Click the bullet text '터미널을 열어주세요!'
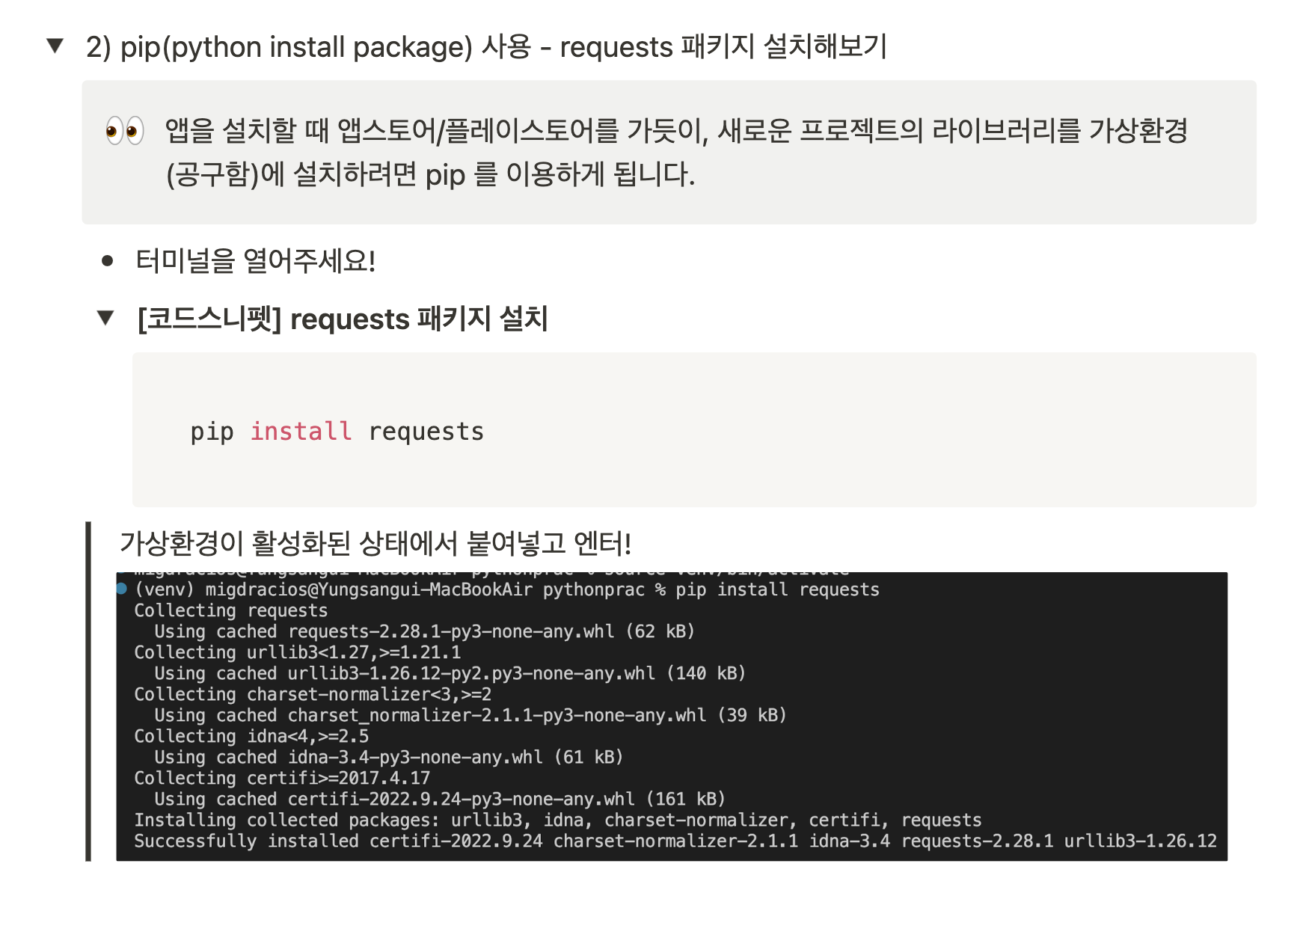Screen dimensions: 1306x926 point(256,261)
